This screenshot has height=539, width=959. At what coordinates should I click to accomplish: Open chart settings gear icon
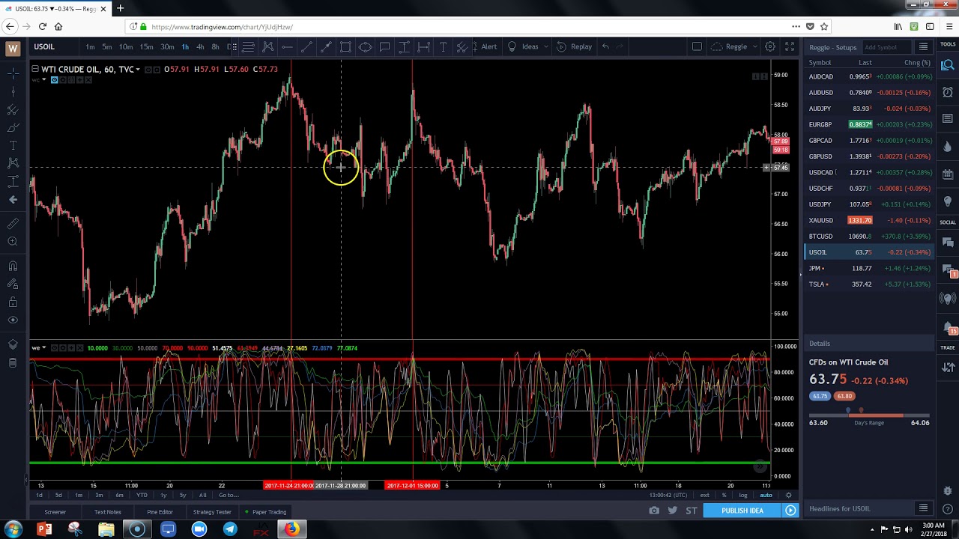[x=770, y=46]
